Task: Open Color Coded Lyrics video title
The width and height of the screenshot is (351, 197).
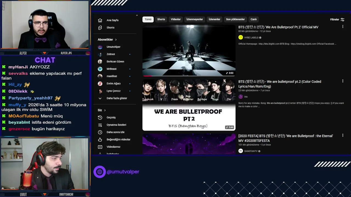Action: (280, 84)
